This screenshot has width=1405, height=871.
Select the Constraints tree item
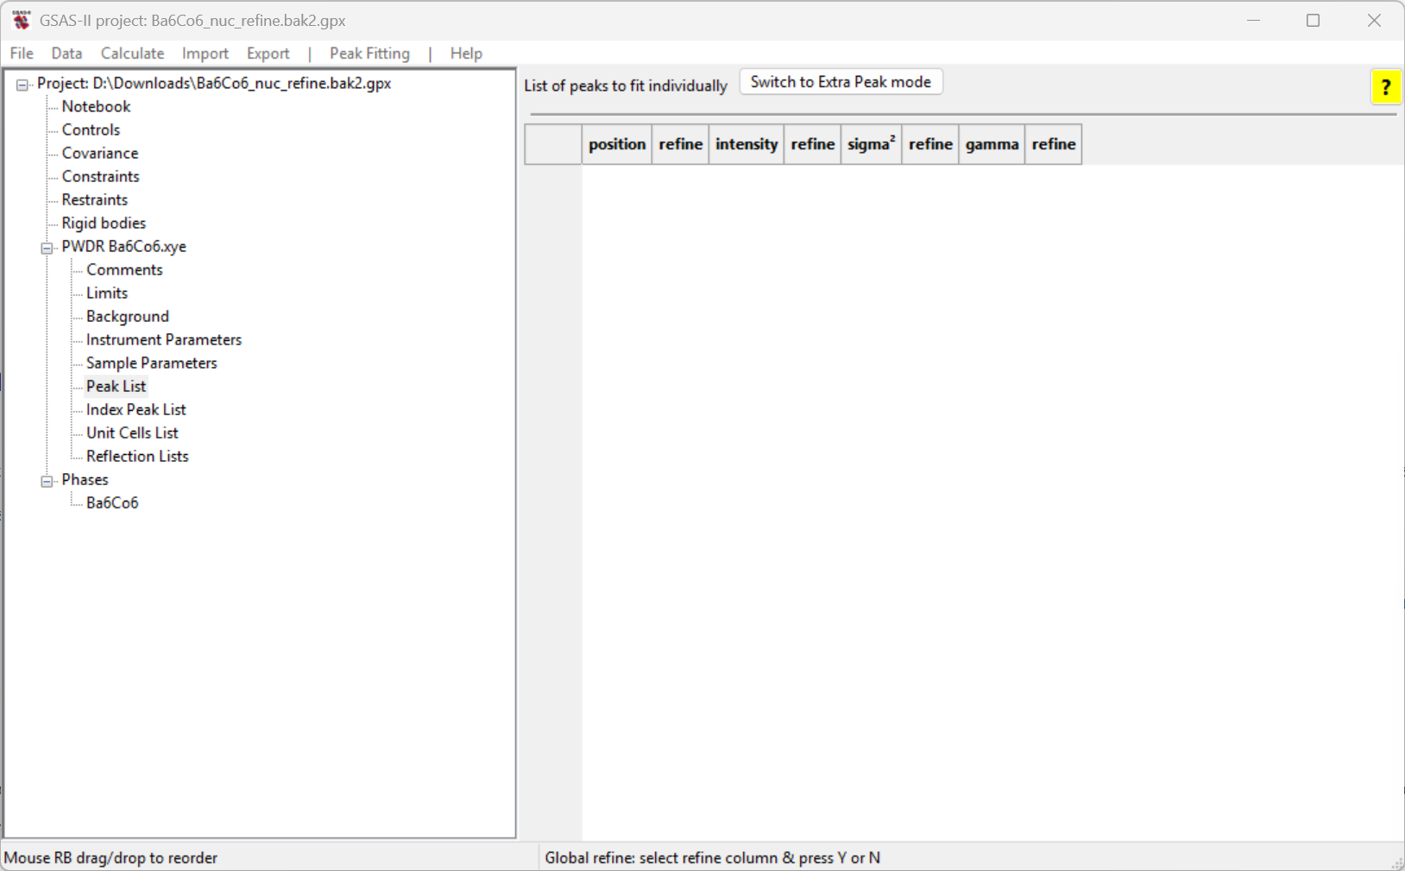(x=100, y=176)
